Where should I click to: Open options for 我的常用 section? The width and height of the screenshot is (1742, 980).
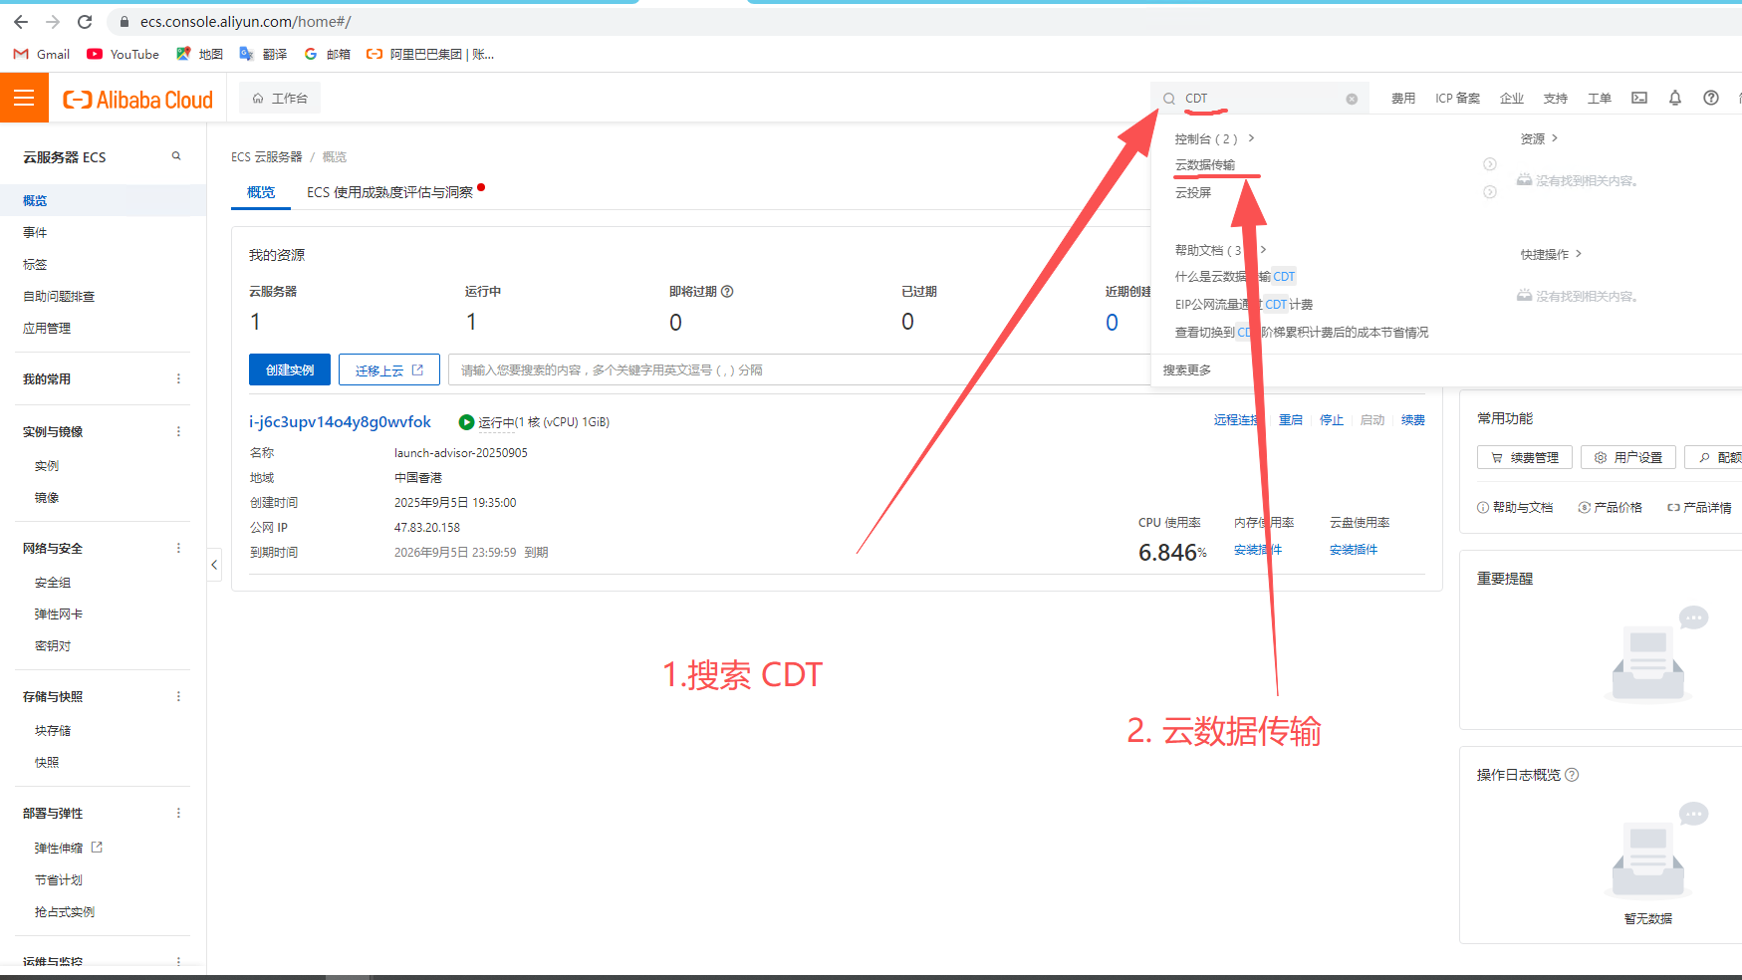click(x=178, y=378)
